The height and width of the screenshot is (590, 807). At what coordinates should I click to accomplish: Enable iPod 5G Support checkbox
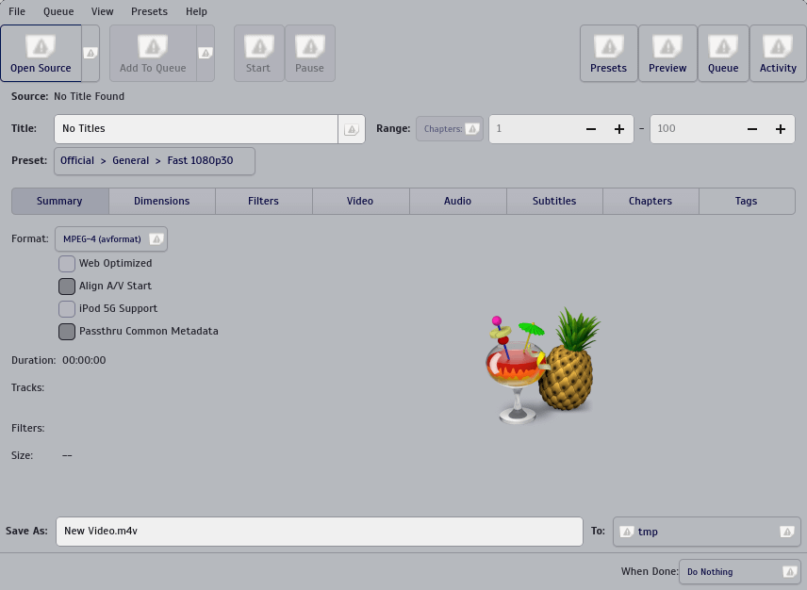tap(67, 309)
